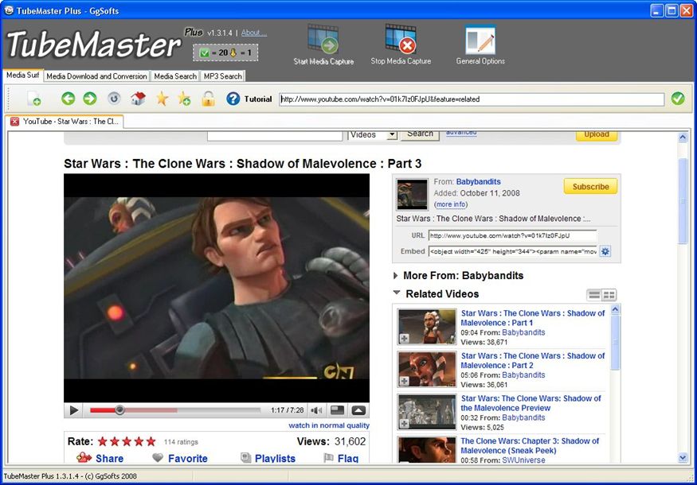Expand More From: Babybandits
697x485 pixels.
coord(396,276)
